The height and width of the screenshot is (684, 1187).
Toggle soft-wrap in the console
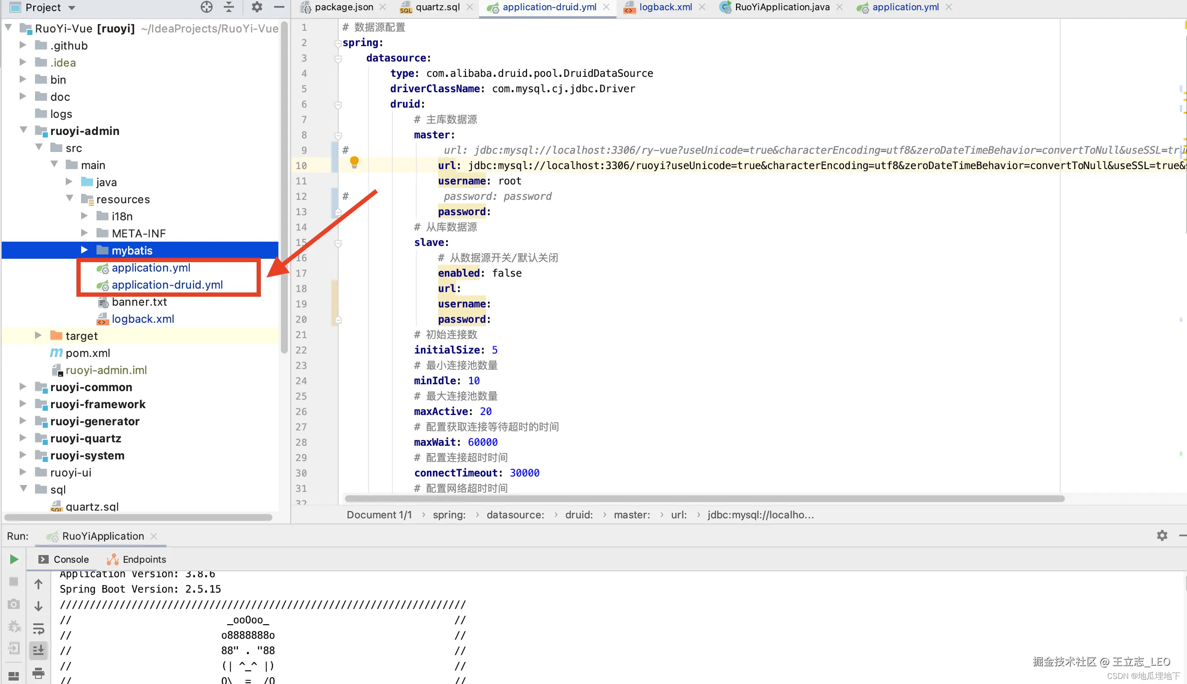coord(38,628)
